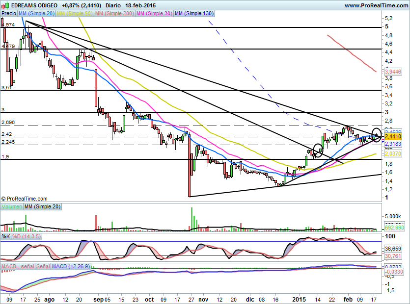This screenshot has width=410, height=304.
Task: Open the Volumen panel label
Action: 12,206
